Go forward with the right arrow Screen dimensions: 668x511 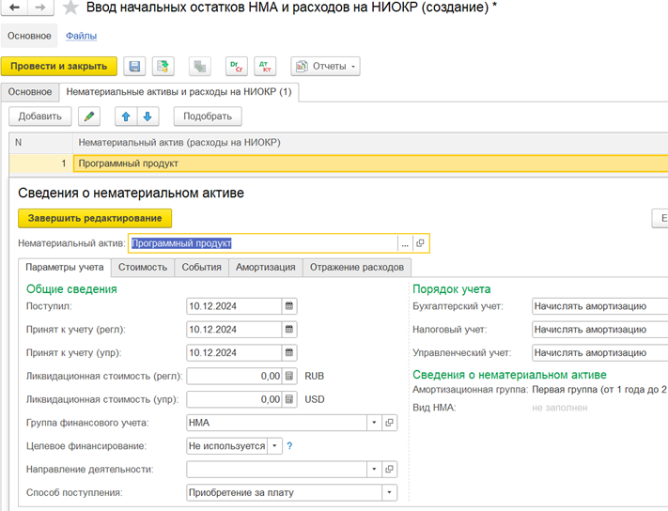[x=40, y=8]
